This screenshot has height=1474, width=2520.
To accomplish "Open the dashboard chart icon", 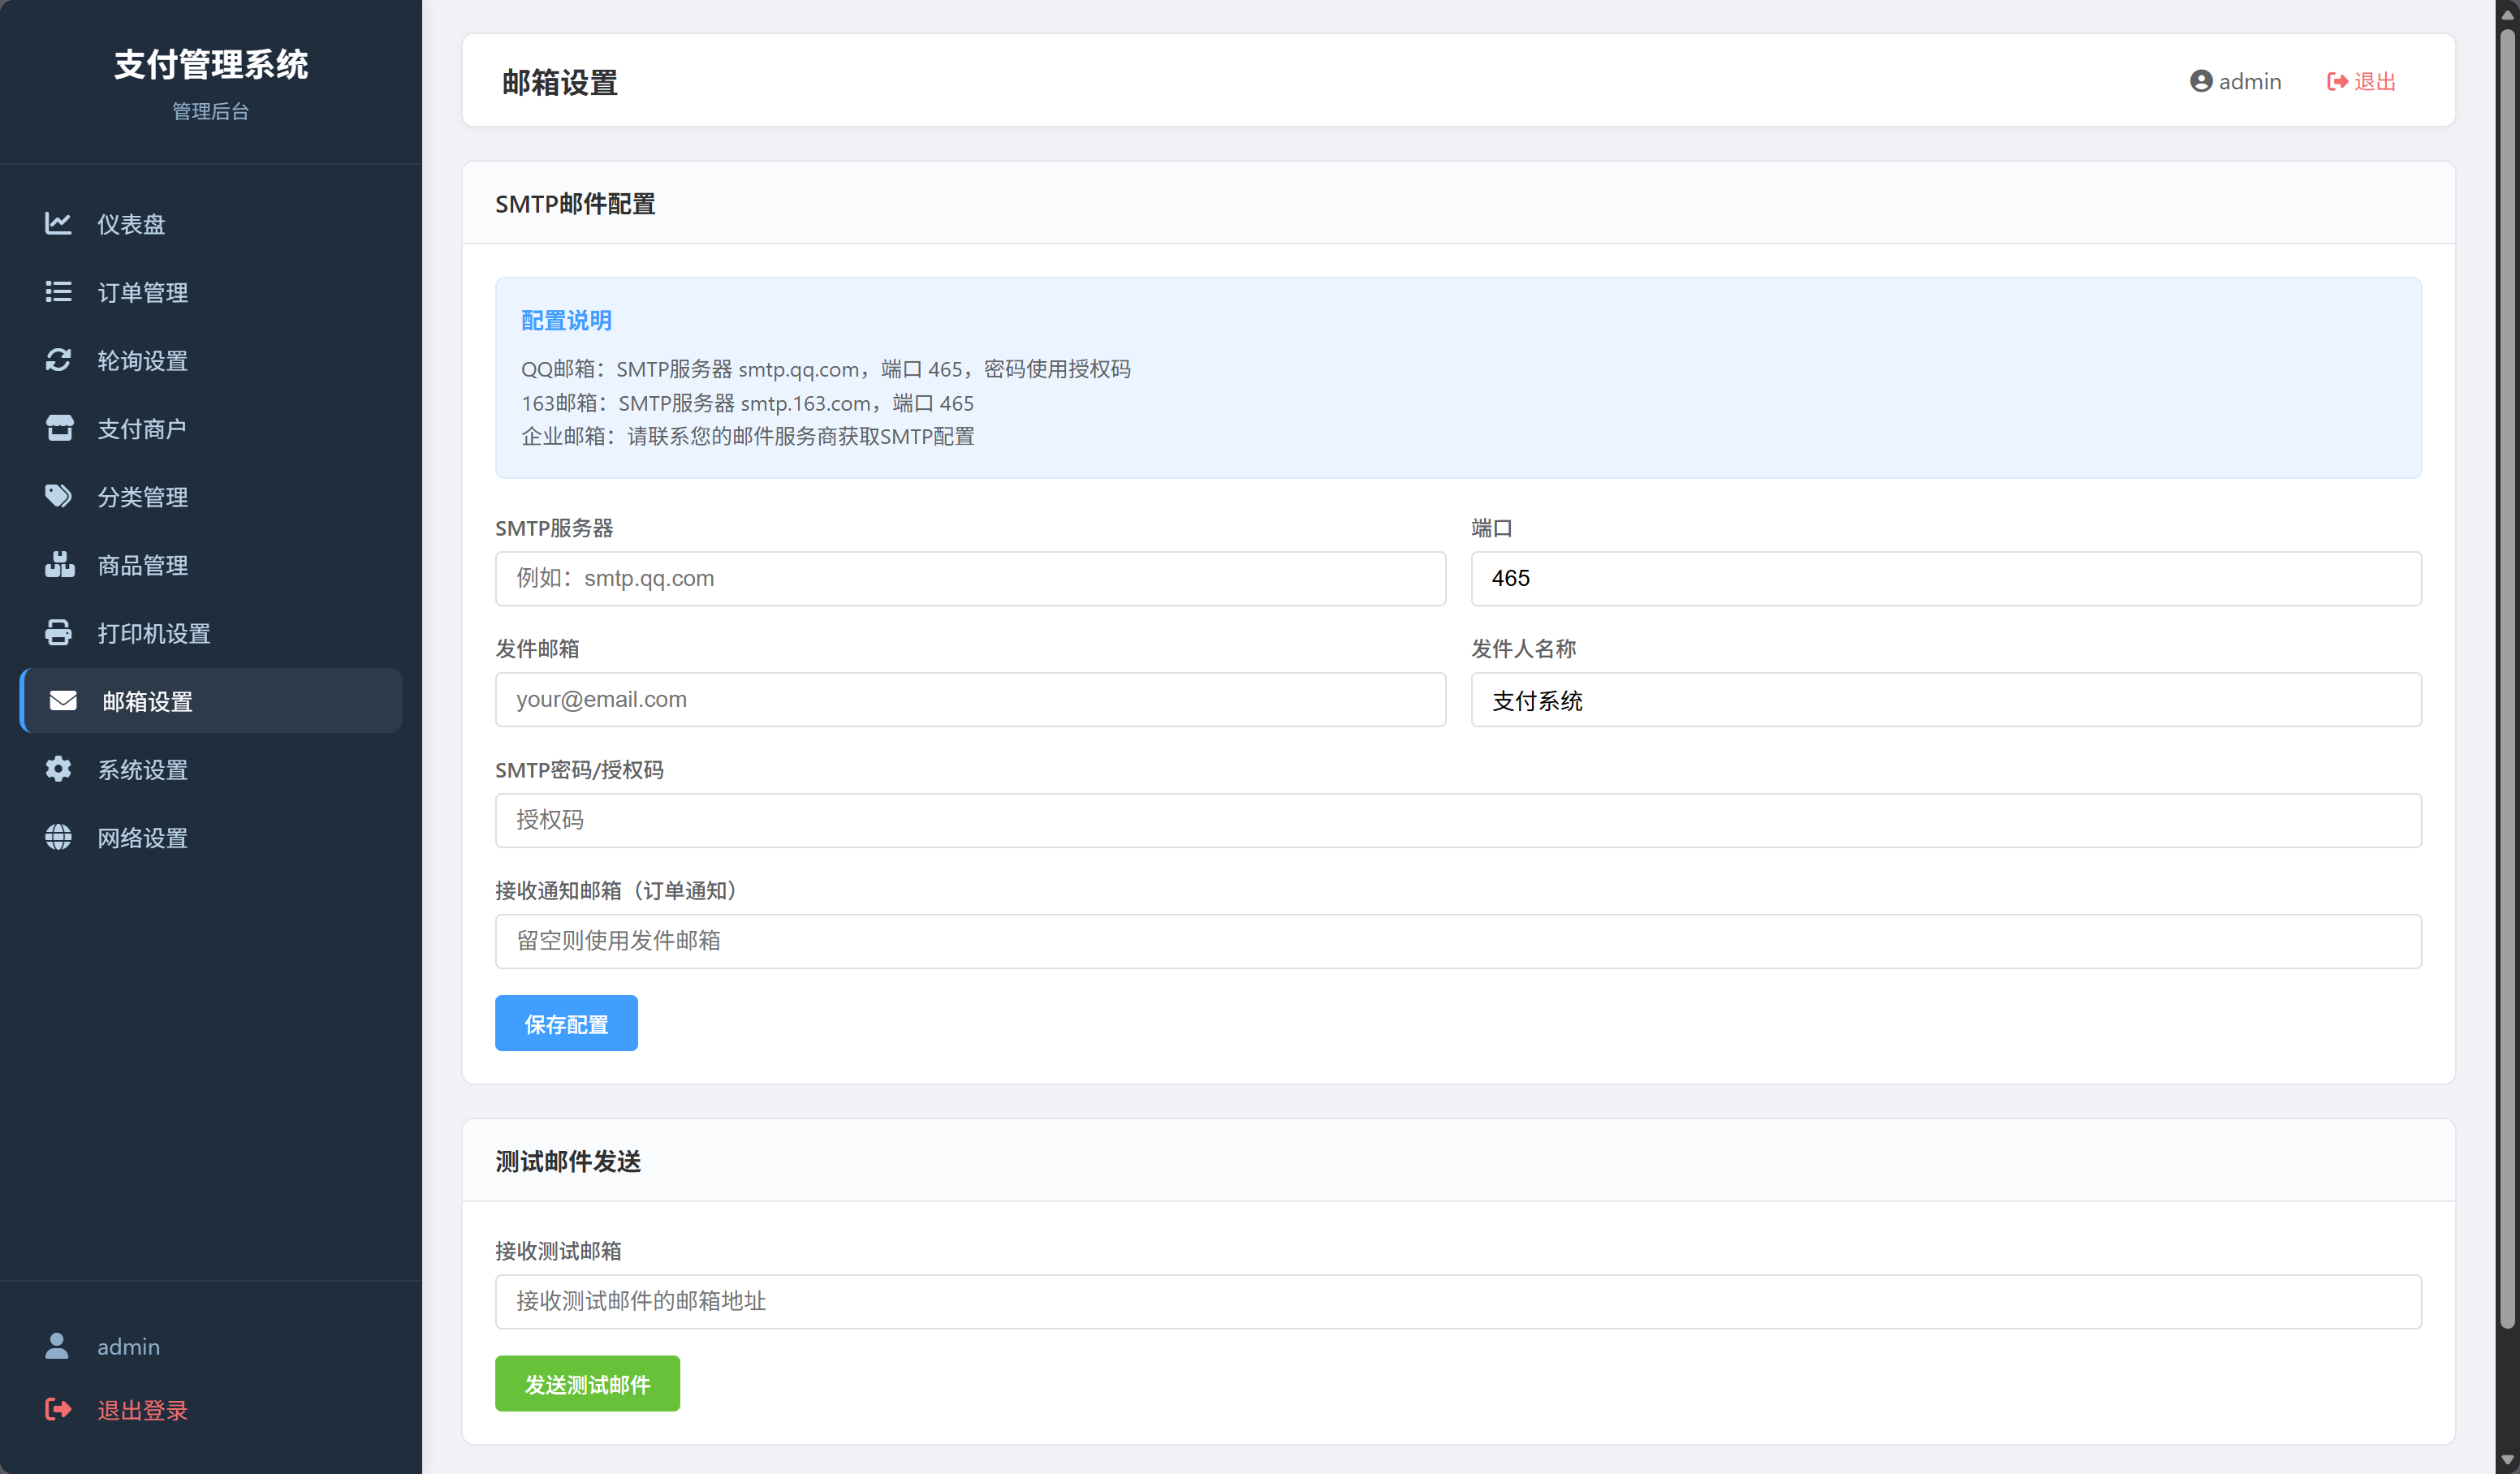I will pyautogui.click(x=58, y=223).
